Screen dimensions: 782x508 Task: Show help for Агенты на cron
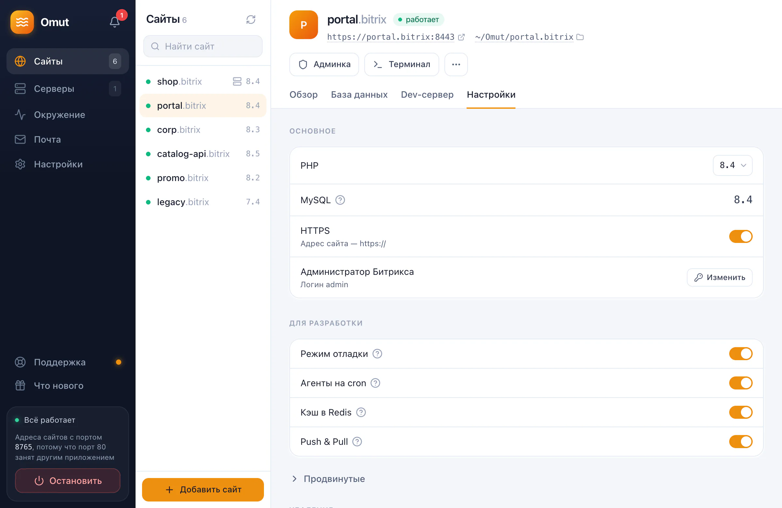(375, 383)
